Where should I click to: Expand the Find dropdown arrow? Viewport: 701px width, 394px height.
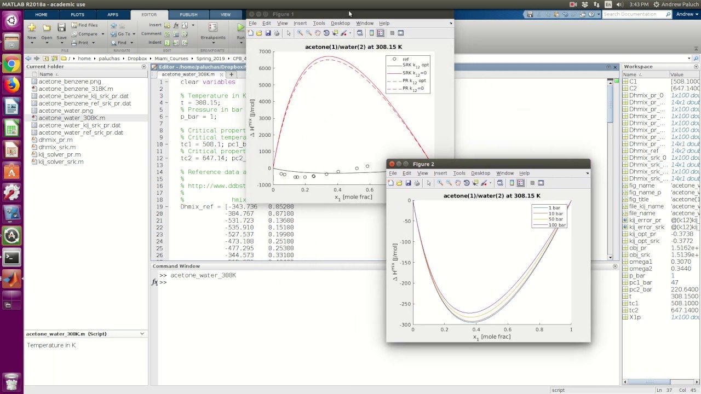131,43
